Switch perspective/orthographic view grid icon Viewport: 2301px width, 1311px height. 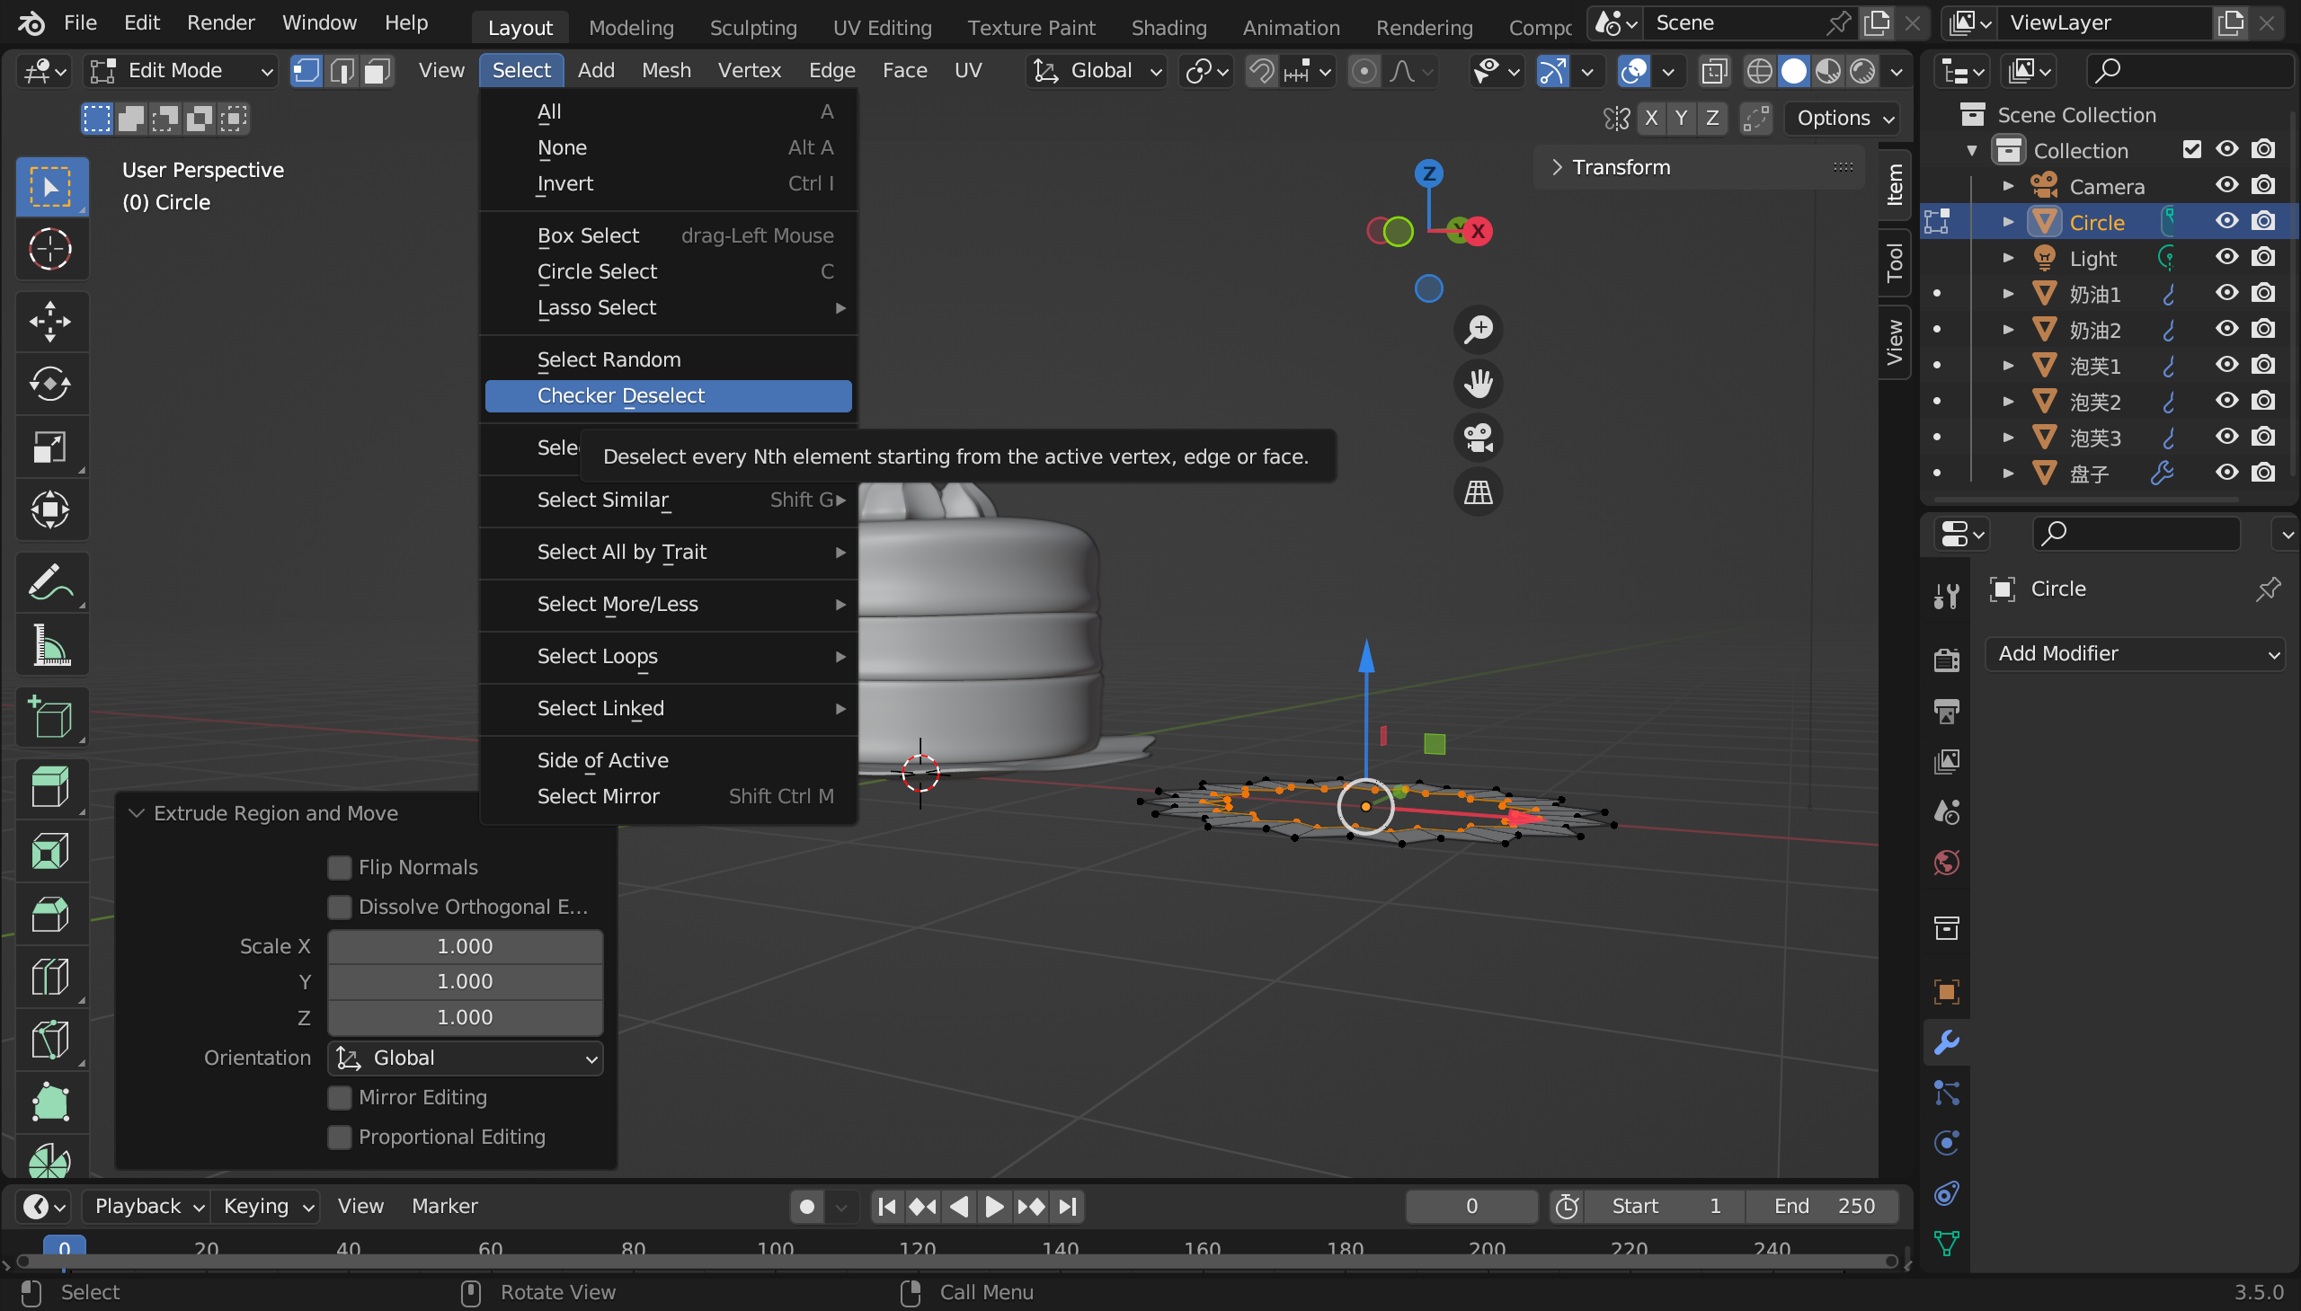1479,492
